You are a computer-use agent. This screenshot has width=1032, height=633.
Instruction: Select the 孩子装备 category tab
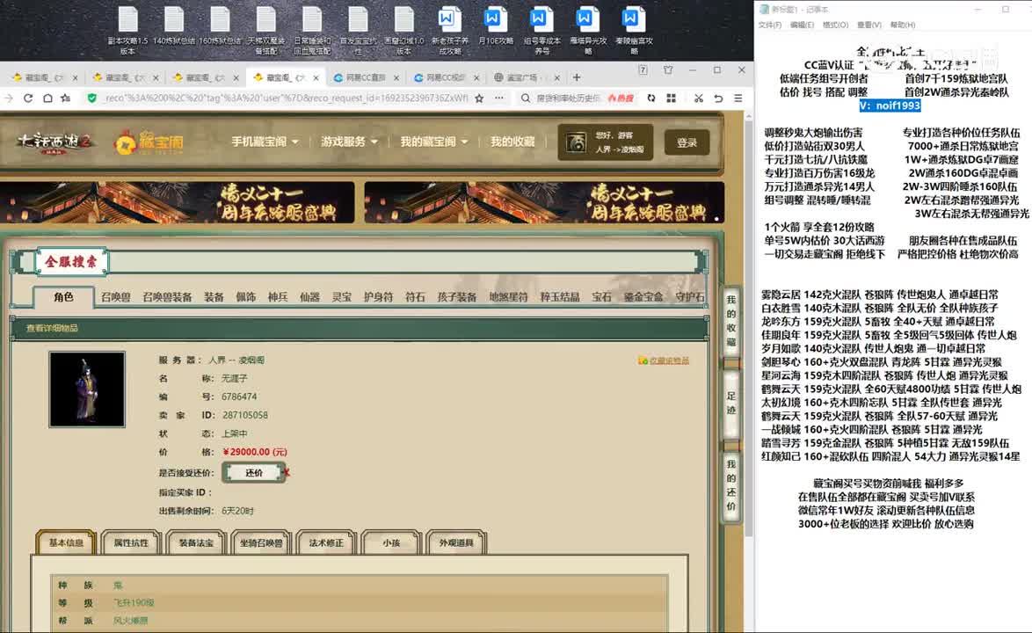457,297
